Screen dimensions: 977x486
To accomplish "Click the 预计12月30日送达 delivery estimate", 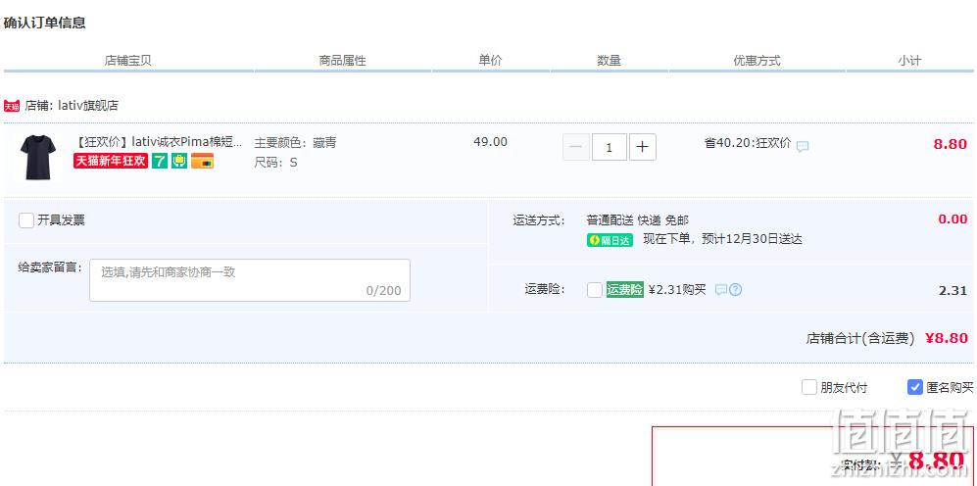I will click(752, 239).
